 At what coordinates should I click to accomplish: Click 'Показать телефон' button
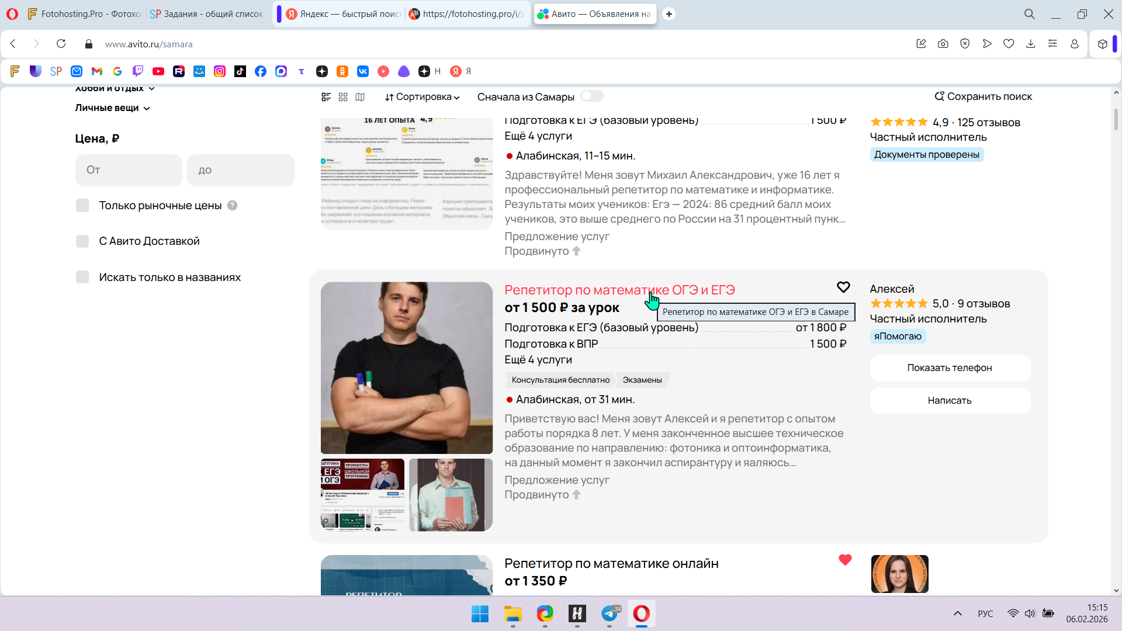pos(949,368)
